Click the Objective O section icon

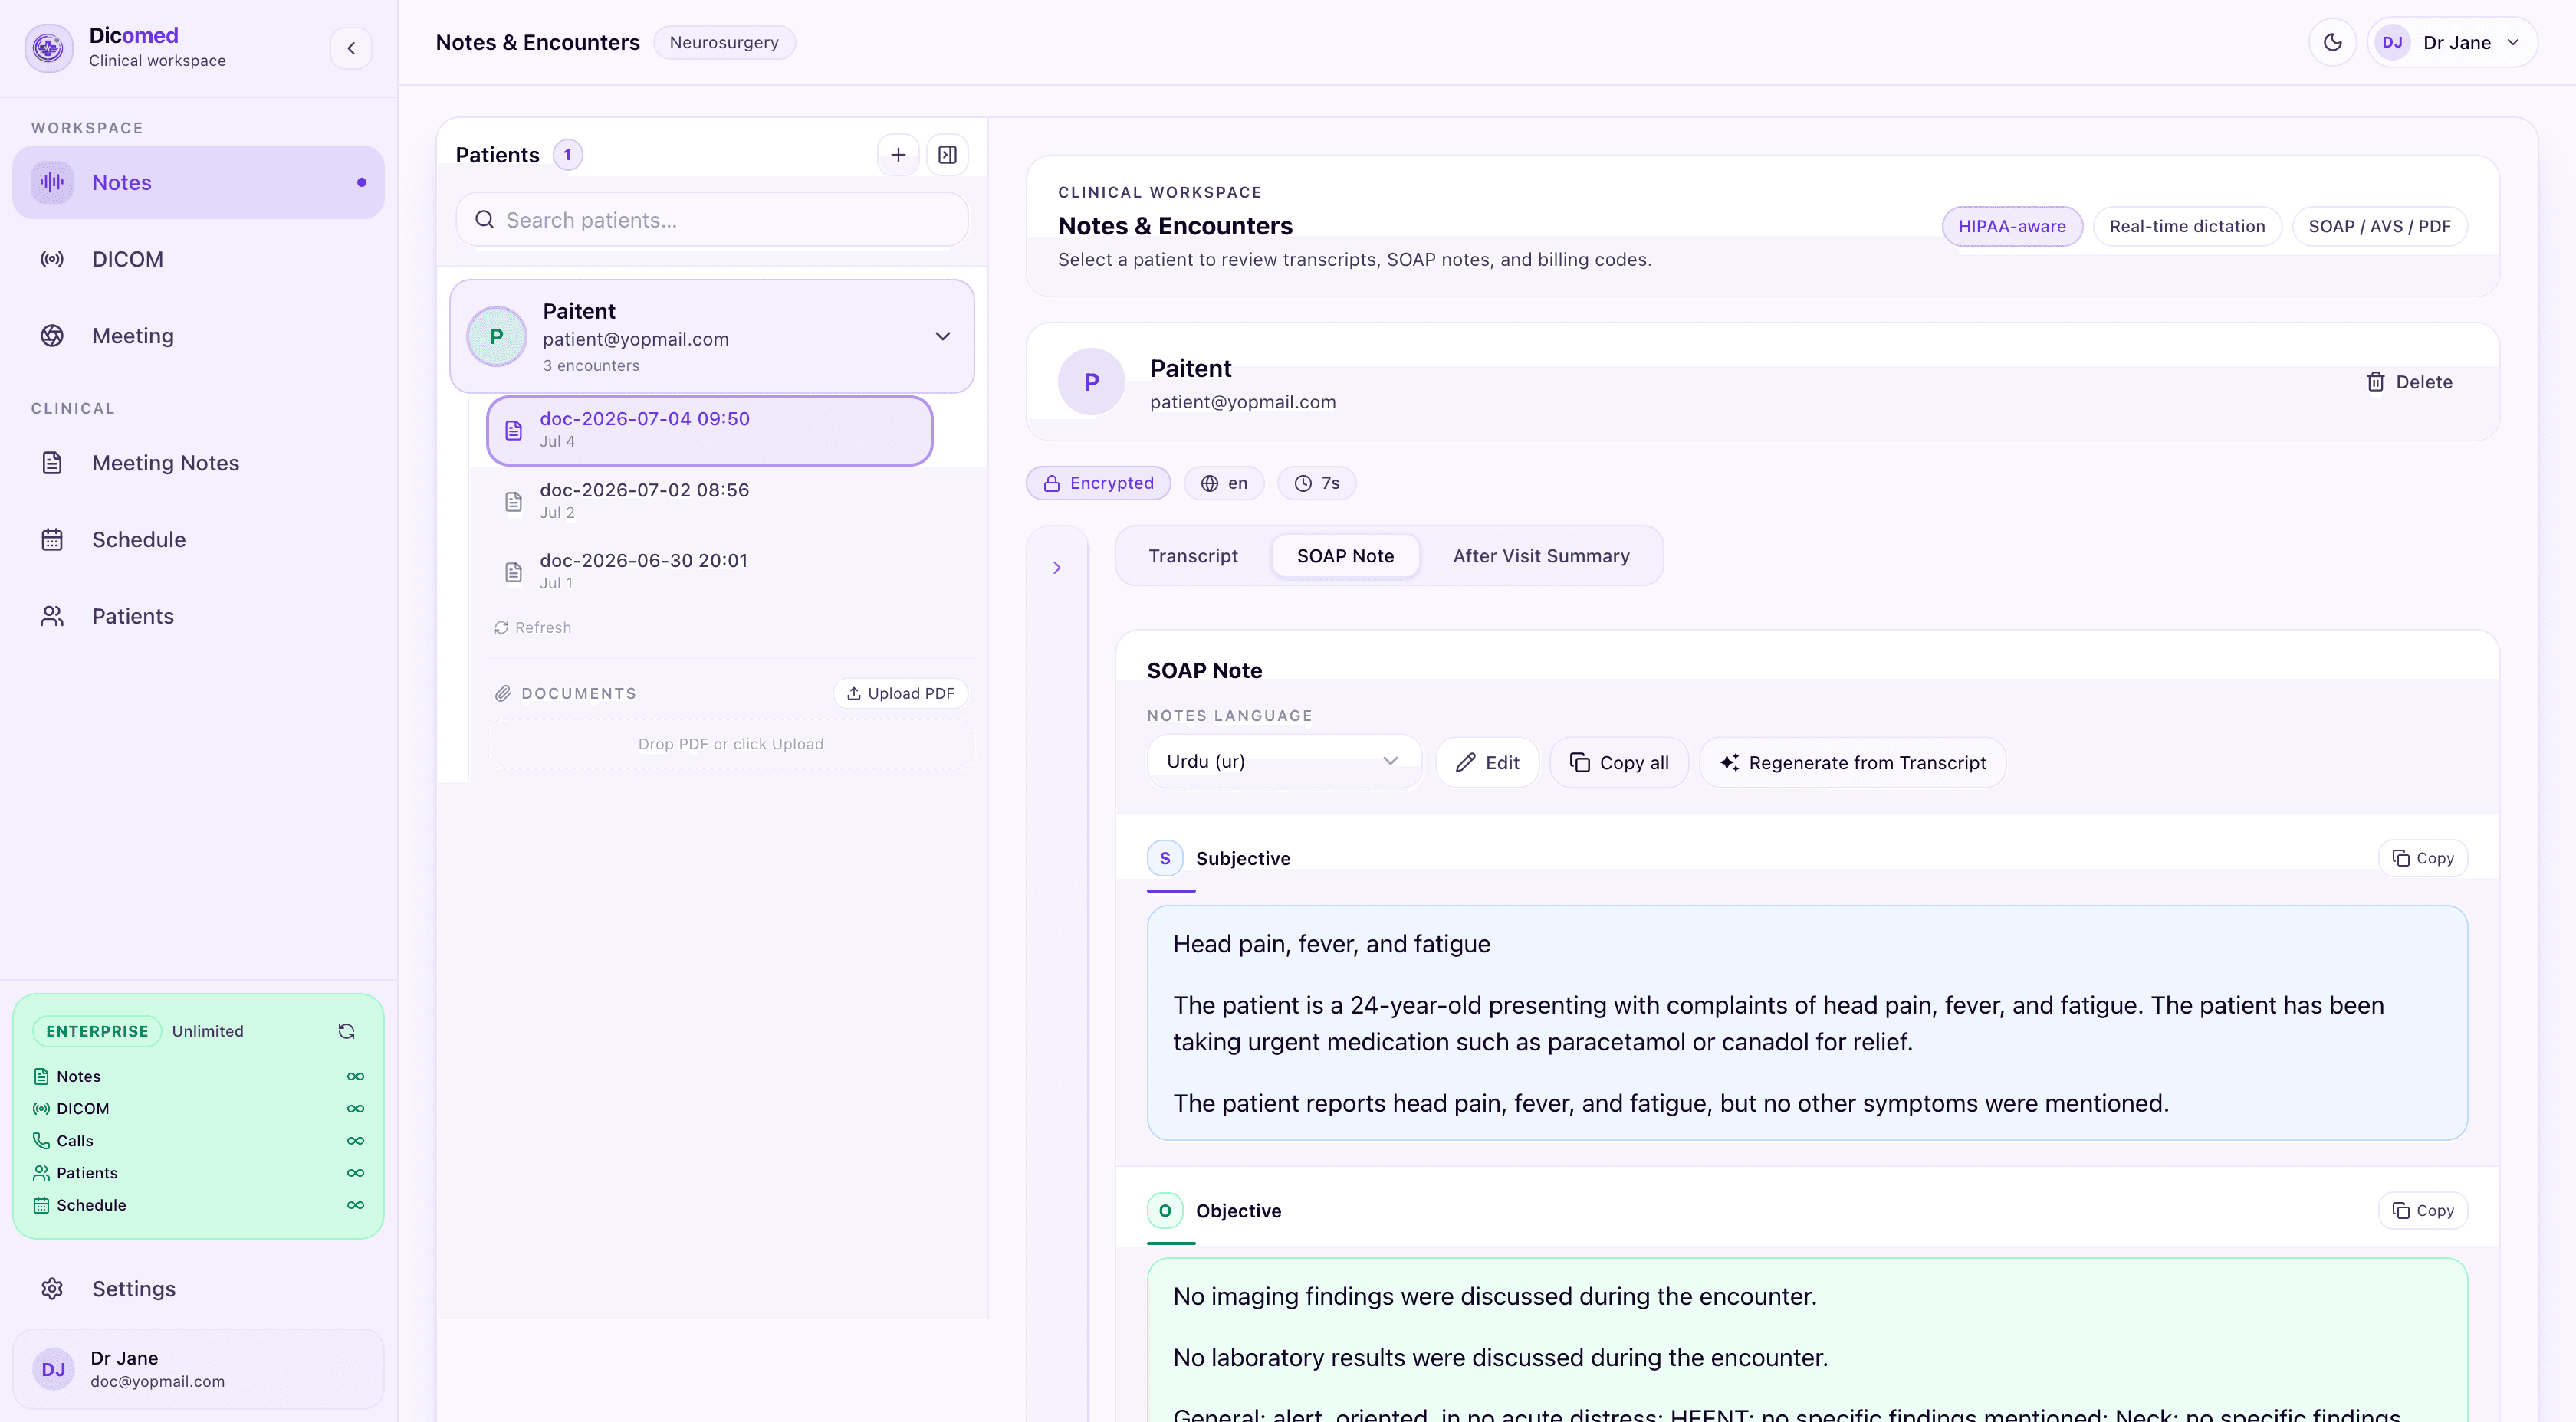click(x=1165, y=1211)
